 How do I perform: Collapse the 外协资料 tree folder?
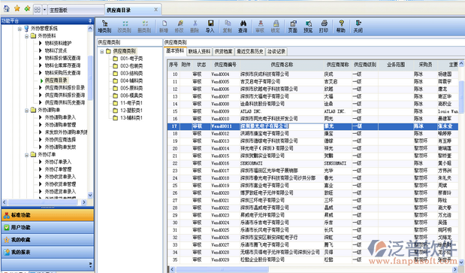coord(26,36)
